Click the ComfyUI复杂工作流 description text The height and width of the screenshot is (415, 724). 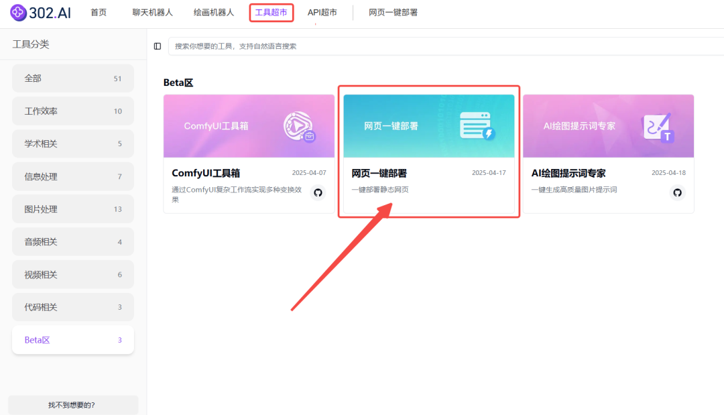click(237, 194)
